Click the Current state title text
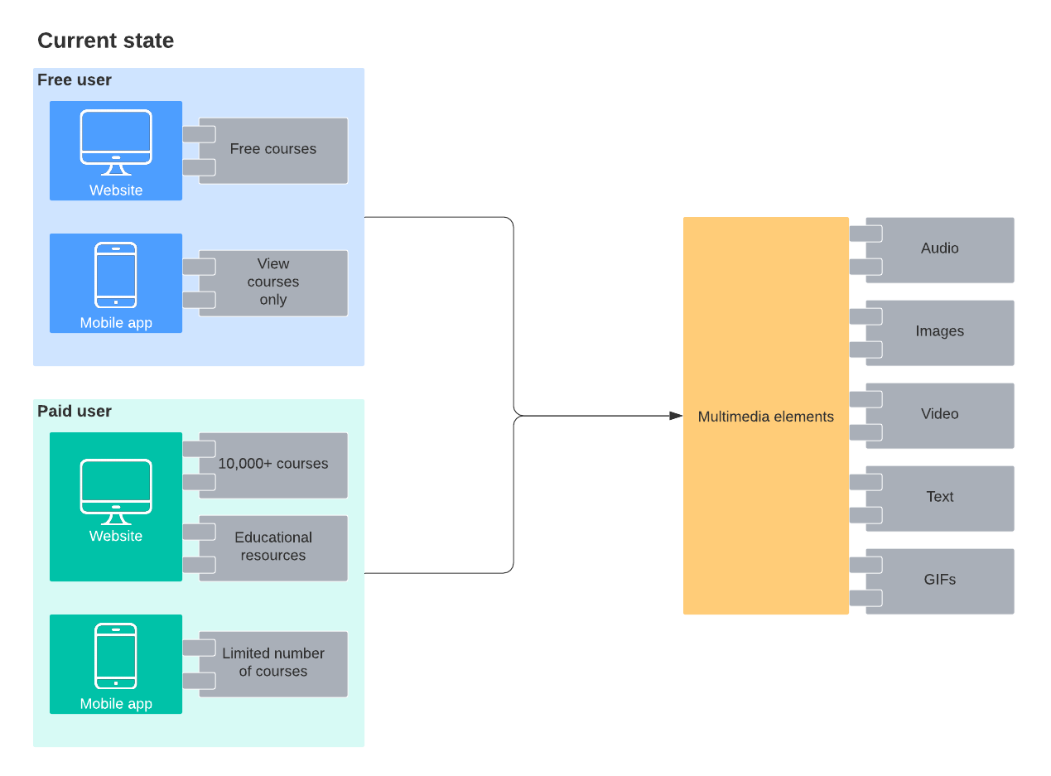This screenshot has height=776, width=1051. point(105,41)
